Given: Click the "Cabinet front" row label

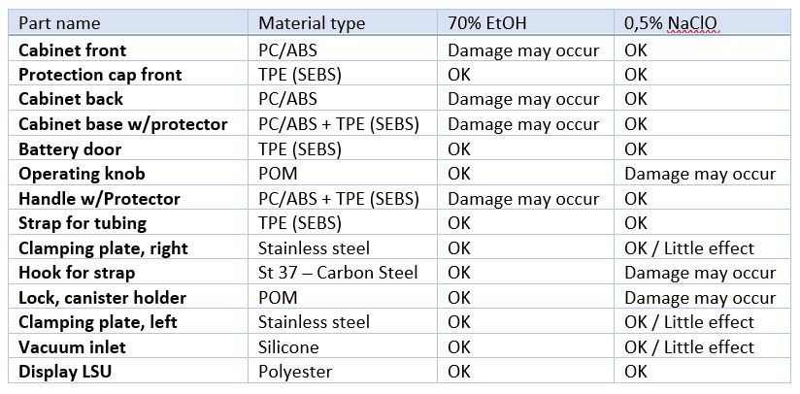Looking at the screenshot, I should pyautogui.click(x=73, y=49).
